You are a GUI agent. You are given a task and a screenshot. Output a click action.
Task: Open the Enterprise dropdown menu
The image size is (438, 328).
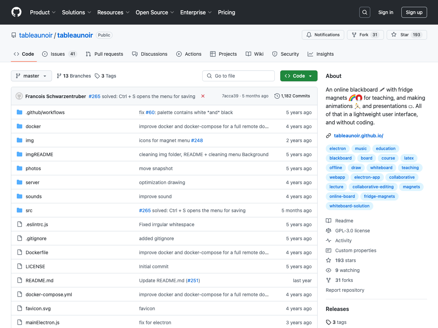pos(196,12)
